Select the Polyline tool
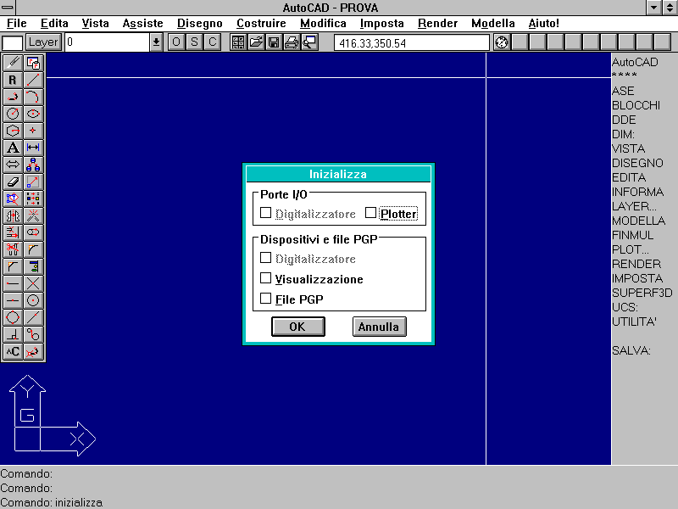Viewport: 678px width, 509px height. [x=13, y=97]
